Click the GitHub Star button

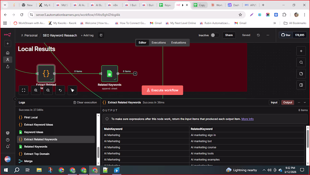286,35
